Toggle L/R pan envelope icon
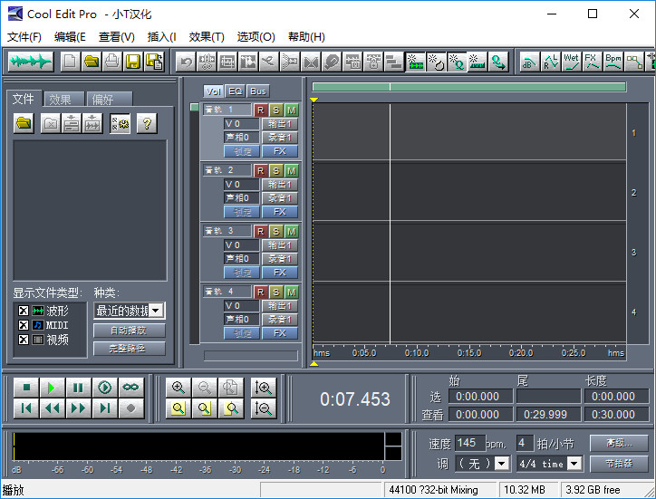The height and width of the screenshot is (499, 656). point(550,62)
